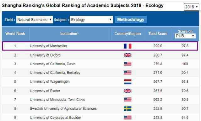Open the Methodology page
201x121 pixels.
click(x=131, y=19)
